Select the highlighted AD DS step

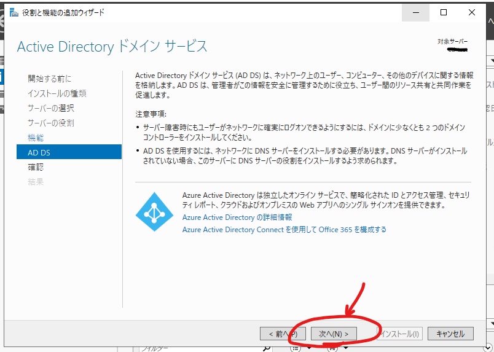pyautogui.click(x=69, y=152)
